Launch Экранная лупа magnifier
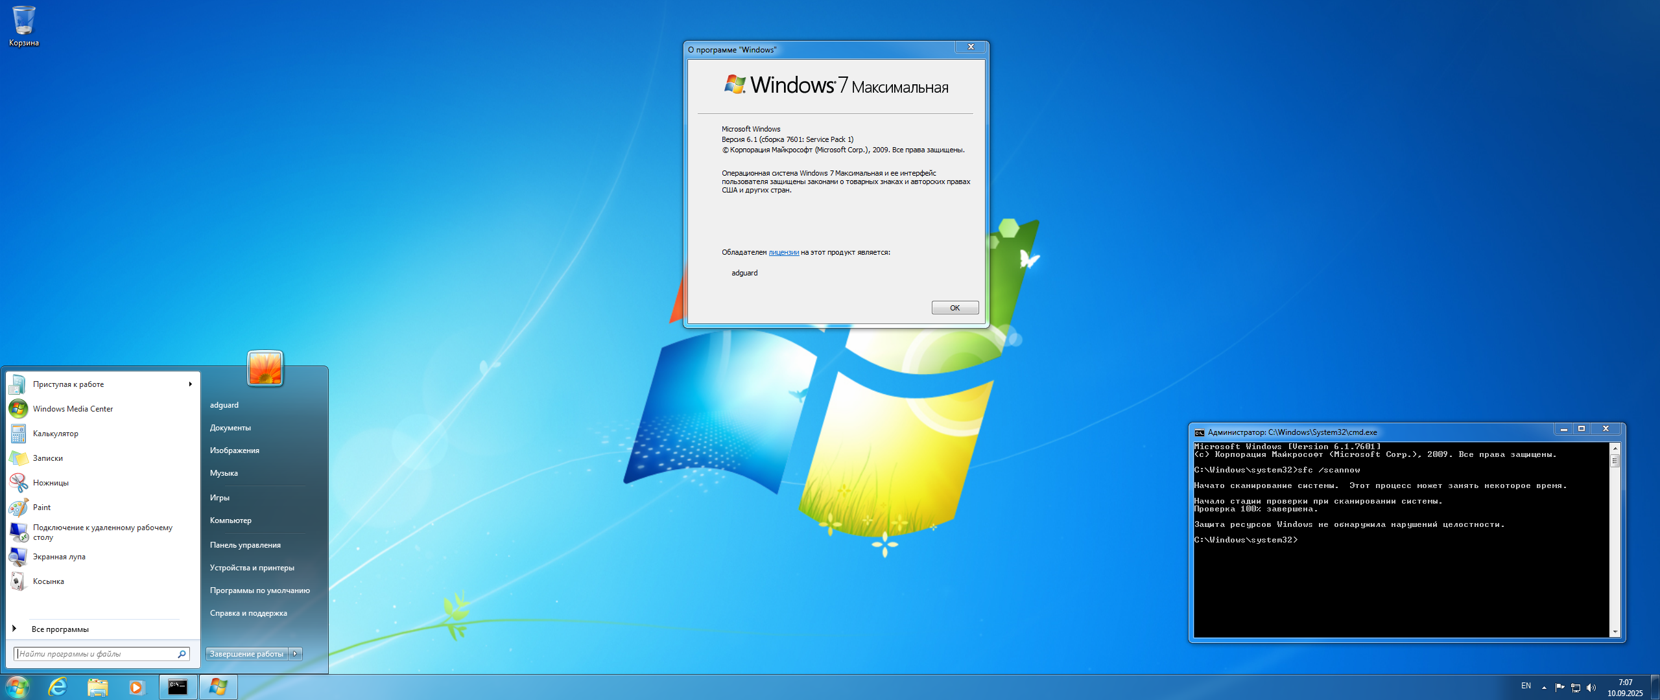Image resolution: width=1660 pixels, height=700 pixels. point(101,557)
